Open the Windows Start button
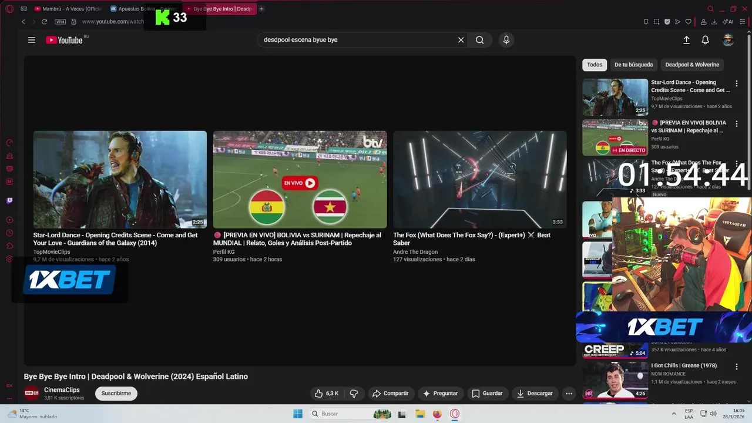The height and width of the screenshot is (423, 752). (x=298, y=414)
